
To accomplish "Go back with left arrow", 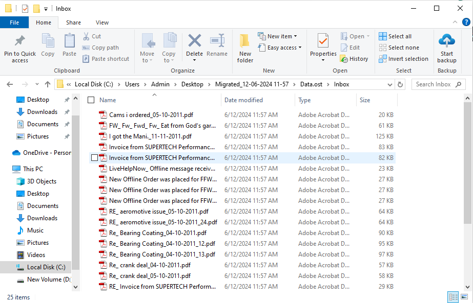I will click(x=10, y=84).
